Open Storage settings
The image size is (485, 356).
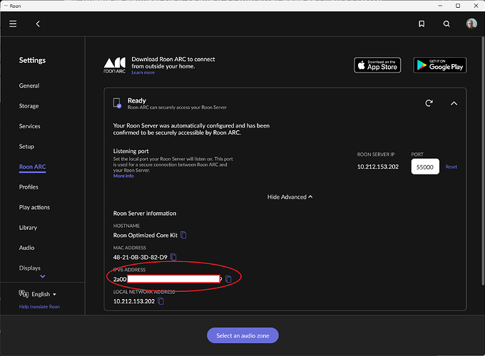(29, 106)
